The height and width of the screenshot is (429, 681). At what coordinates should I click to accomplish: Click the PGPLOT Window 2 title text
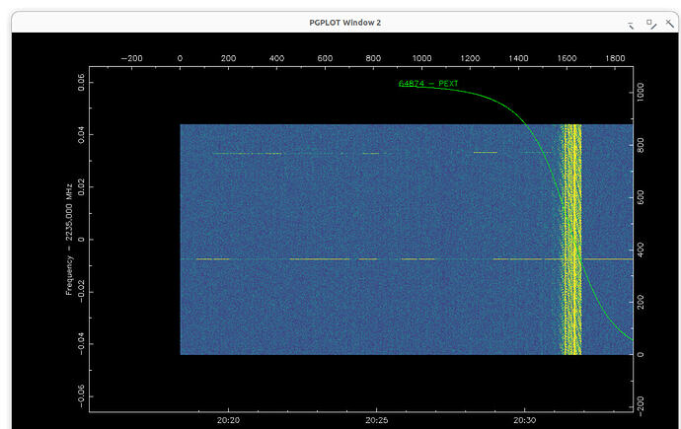(x=344, y=23)
